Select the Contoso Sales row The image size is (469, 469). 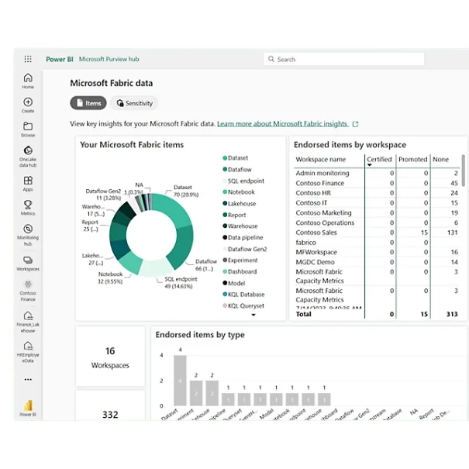tap(377, 233)
